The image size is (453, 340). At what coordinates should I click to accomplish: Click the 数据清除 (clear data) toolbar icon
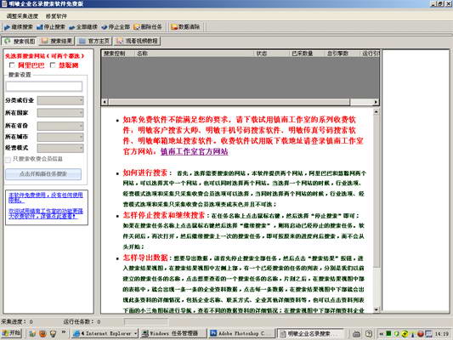185,27
